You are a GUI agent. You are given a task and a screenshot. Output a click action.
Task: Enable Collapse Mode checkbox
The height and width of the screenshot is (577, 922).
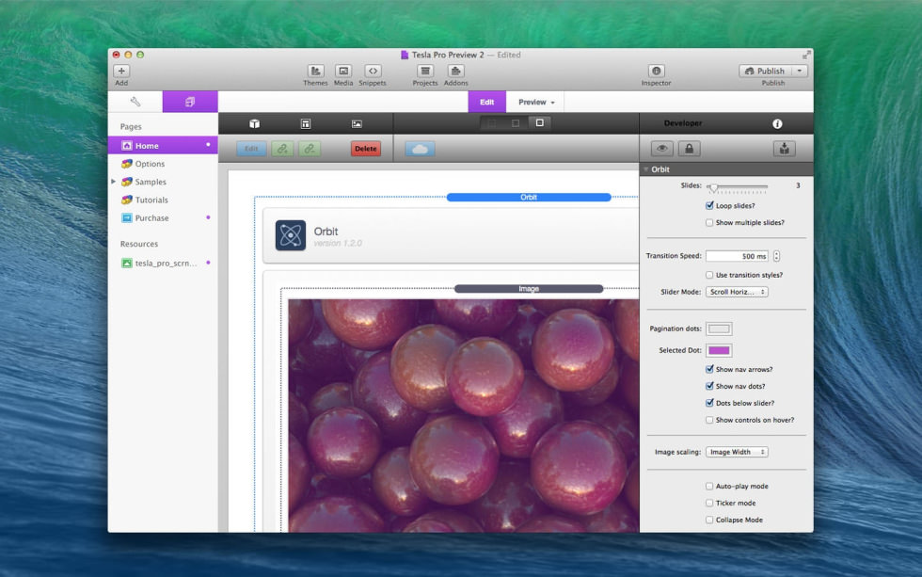point(709,520)
